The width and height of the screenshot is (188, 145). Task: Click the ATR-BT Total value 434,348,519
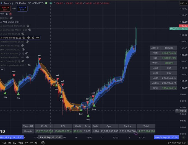pos(169,88)
